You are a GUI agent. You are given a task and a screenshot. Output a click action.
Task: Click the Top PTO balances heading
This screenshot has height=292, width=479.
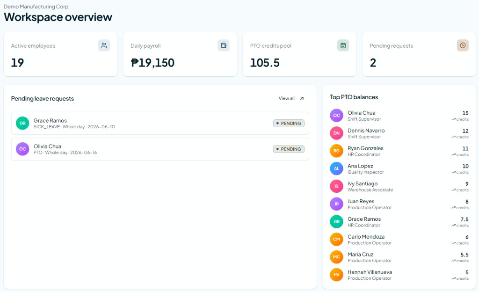354,97
